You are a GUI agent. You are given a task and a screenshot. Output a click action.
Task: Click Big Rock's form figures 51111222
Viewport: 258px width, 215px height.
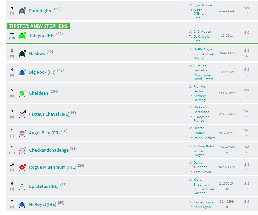pos(227,72)
